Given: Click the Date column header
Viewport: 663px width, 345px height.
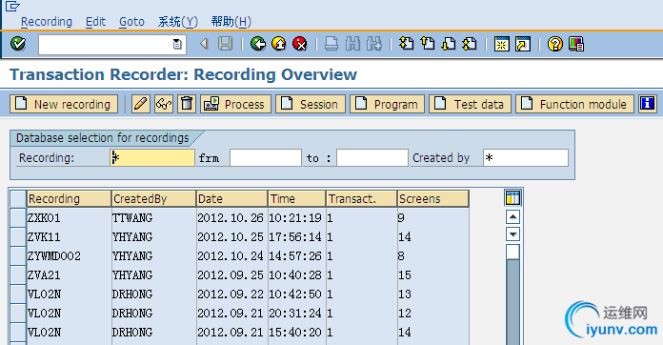Looking at the screenshot, I should (232, 198).
